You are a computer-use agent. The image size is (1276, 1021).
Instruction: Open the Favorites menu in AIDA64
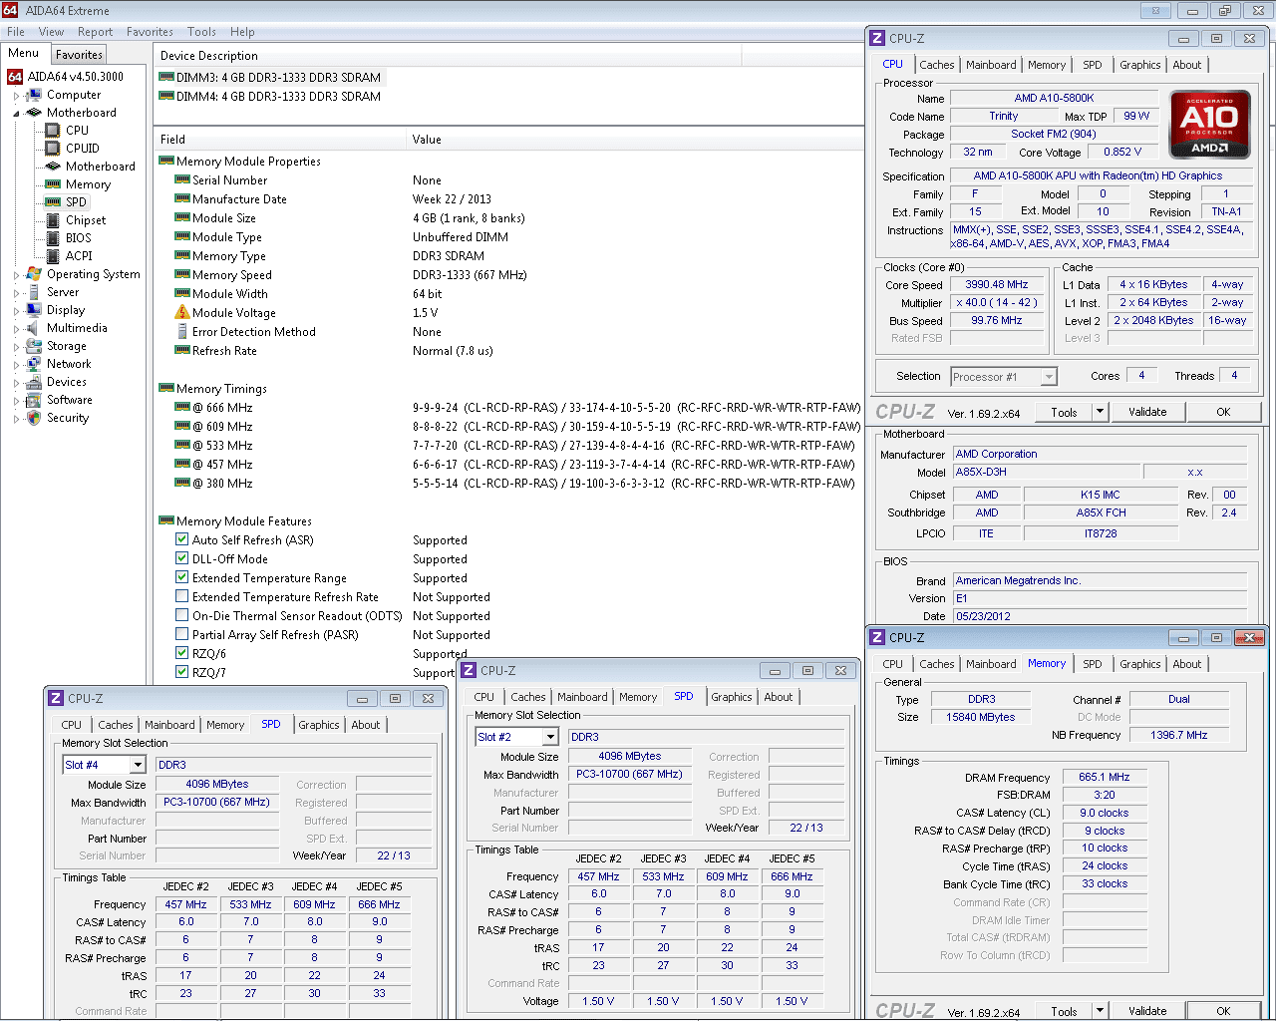[x=150, y=32]
